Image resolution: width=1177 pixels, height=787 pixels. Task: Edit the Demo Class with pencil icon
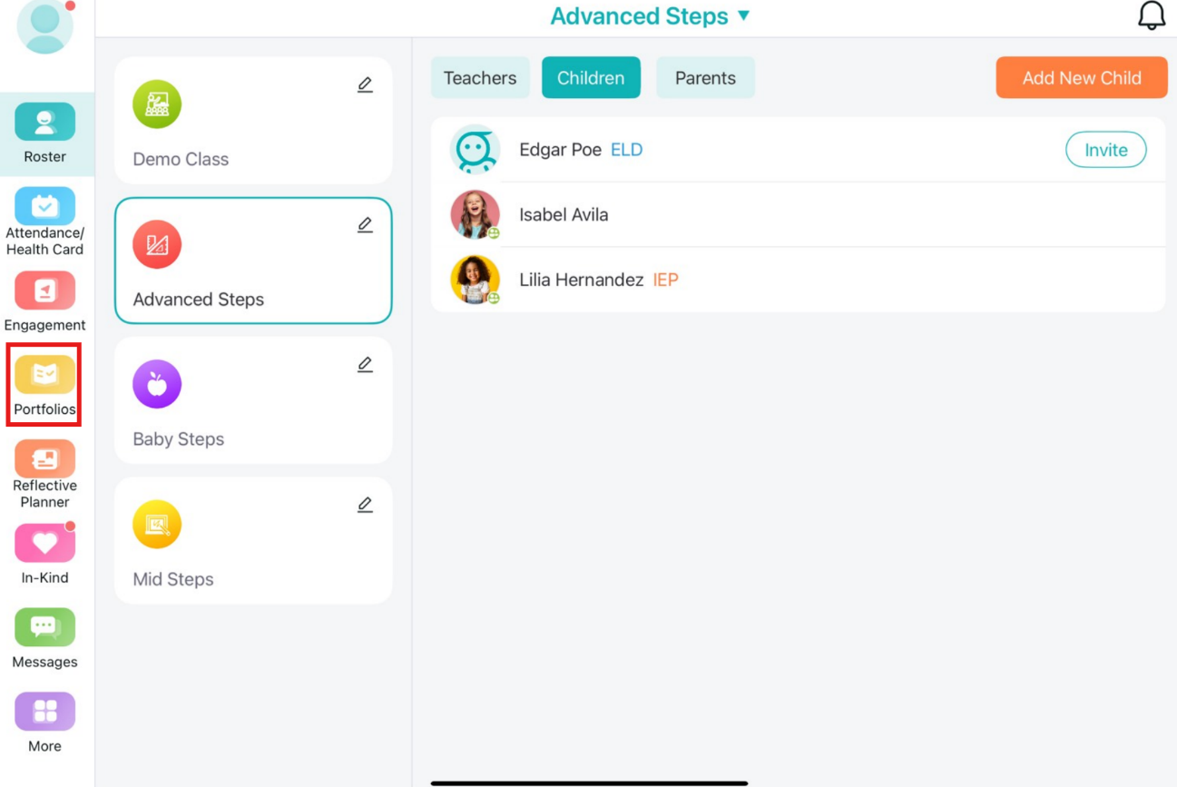tap(365, 84)
